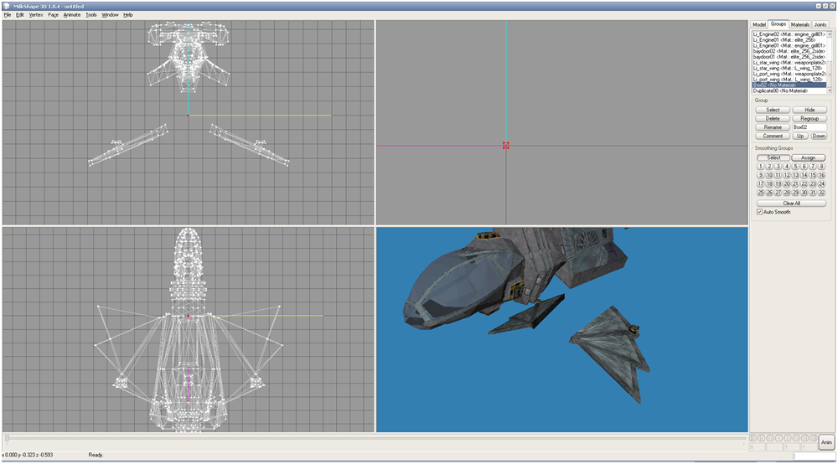Choose smoothing group 16
Screen dimensions: 838x464
tap(821, 175)
